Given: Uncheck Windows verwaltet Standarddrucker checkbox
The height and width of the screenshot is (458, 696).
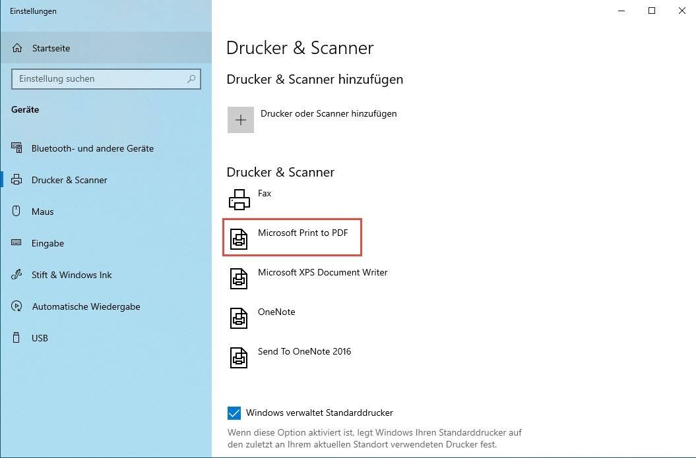Looking at the screenshot, I should 234,413.
